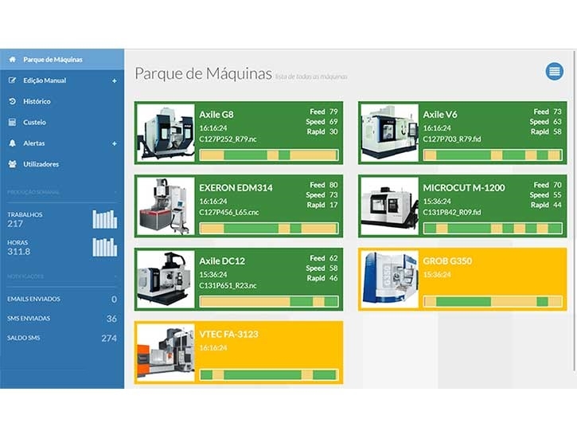Open the MICROCUT M-1200 machine thumbnail
Screen dimensions: 577x435
390,206
